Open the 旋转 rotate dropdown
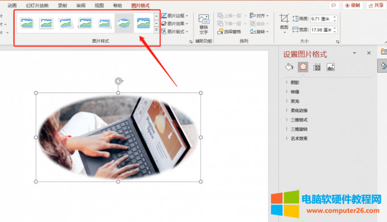Viewport: 387px width, 222px height. pyautogui.click(x=259, y=31)
